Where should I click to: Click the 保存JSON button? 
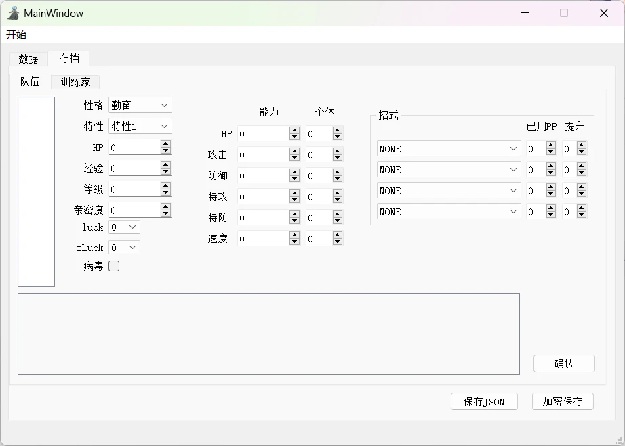[484, 401]
